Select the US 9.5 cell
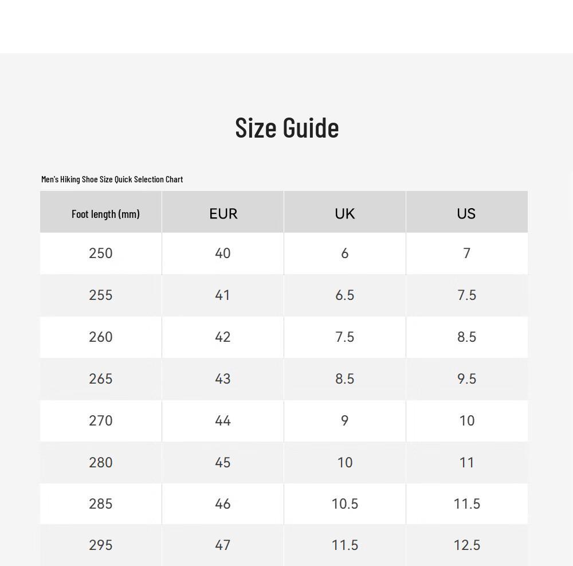This screenshot has height=566, width=573. (x=466, y=379)
